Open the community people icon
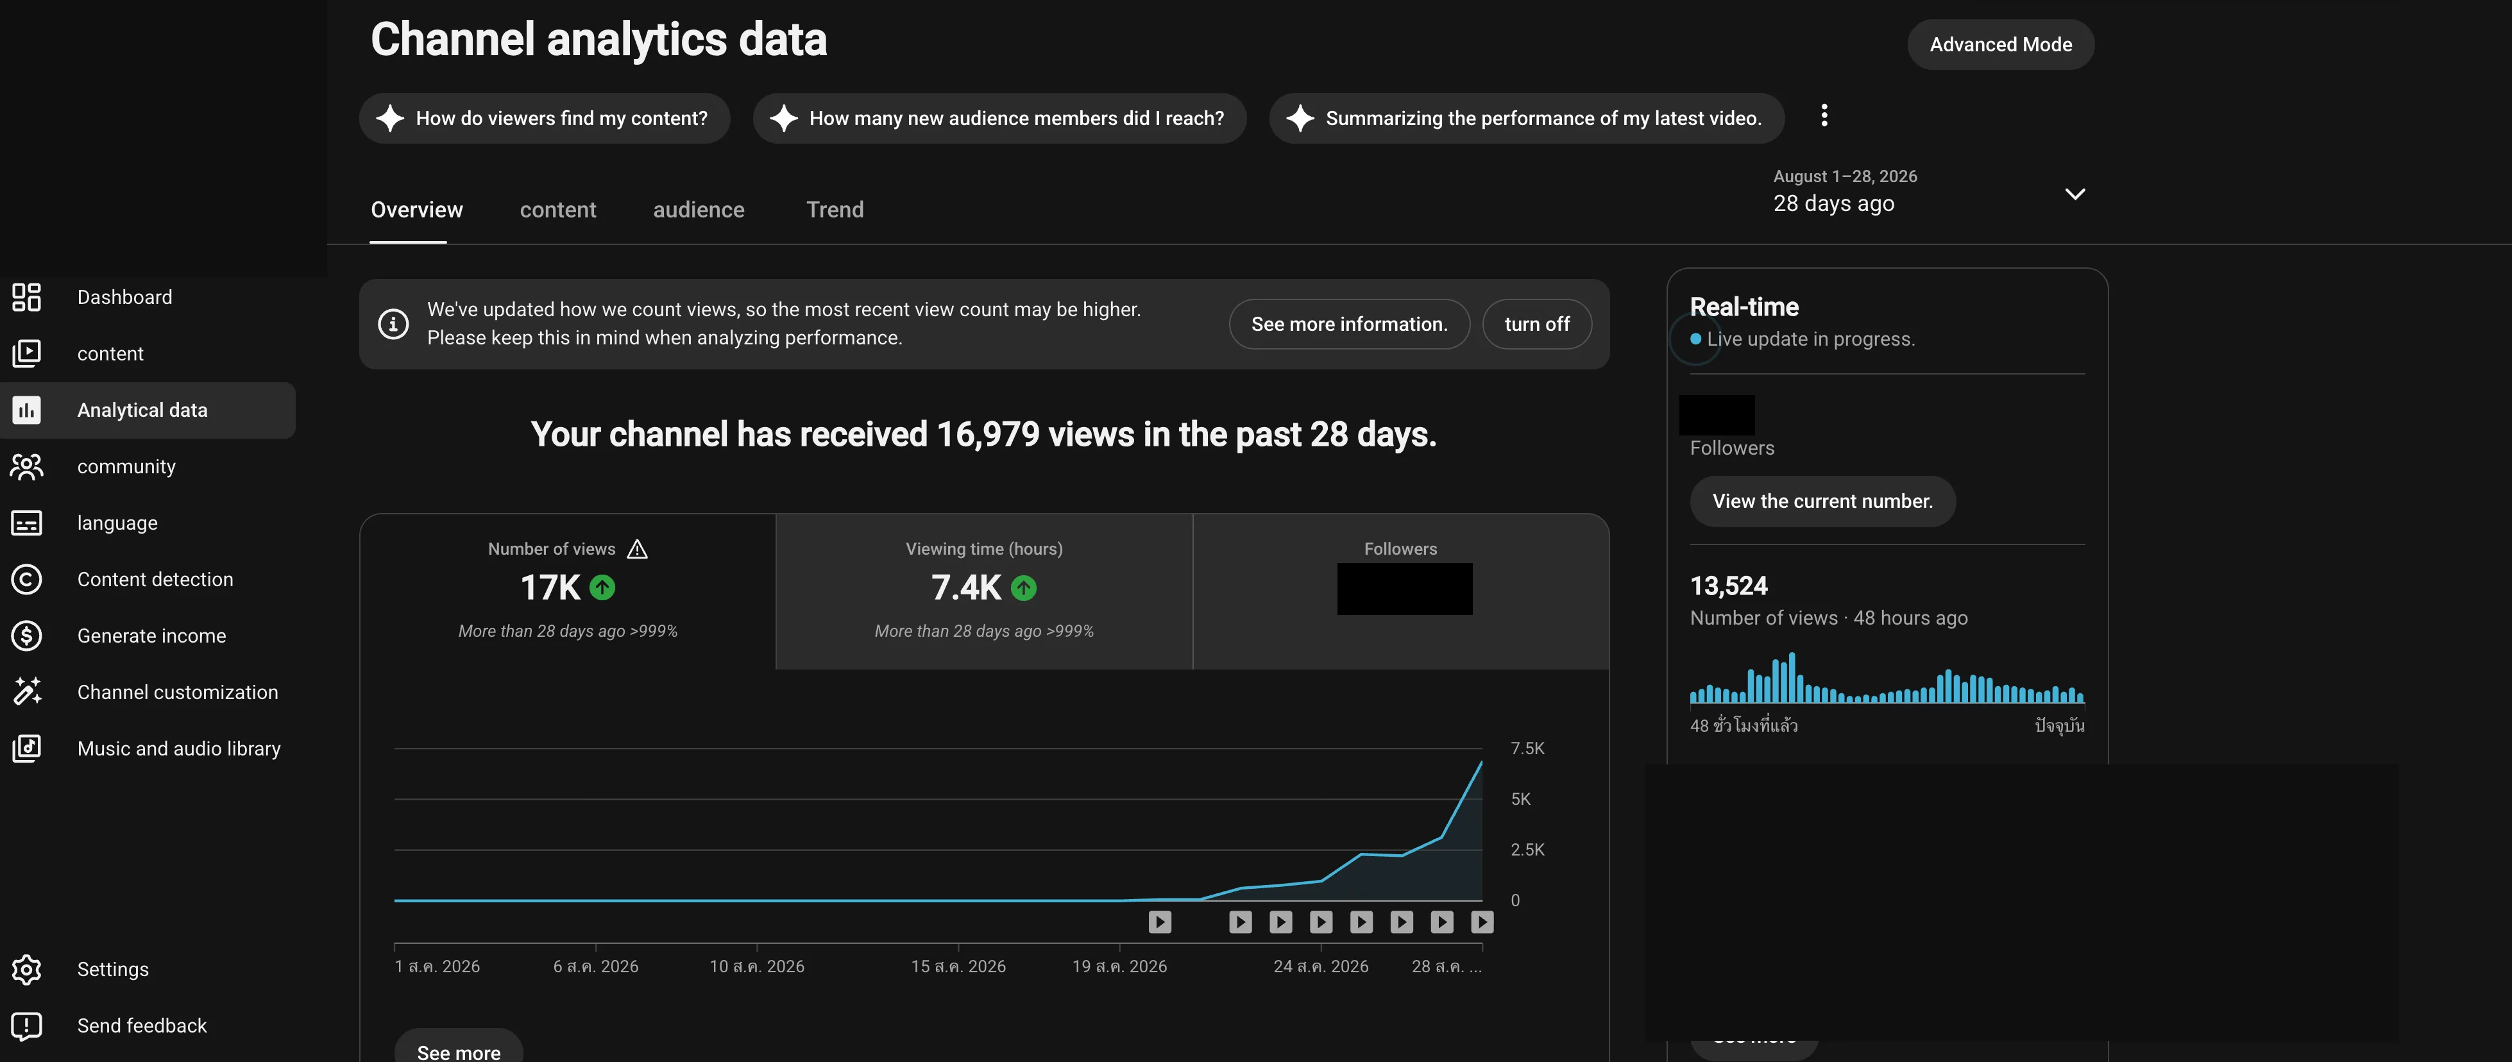The width and height of the screenshot is (2512, 1062). (x=26, y=467)
